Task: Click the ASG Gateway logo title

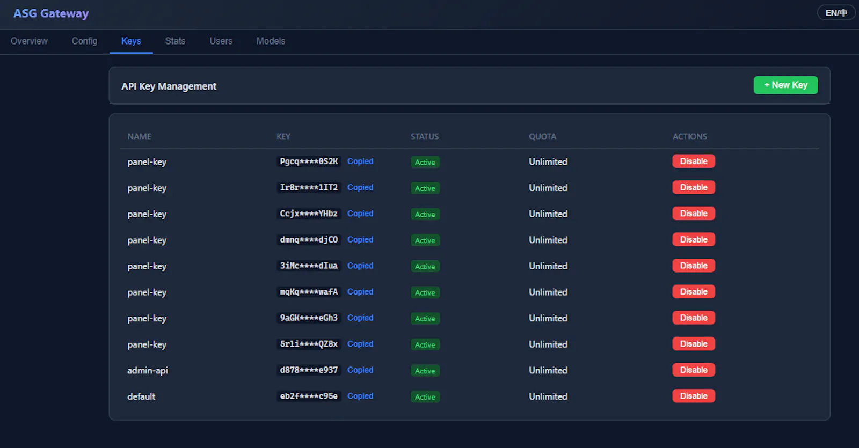Action: point(51,13)
